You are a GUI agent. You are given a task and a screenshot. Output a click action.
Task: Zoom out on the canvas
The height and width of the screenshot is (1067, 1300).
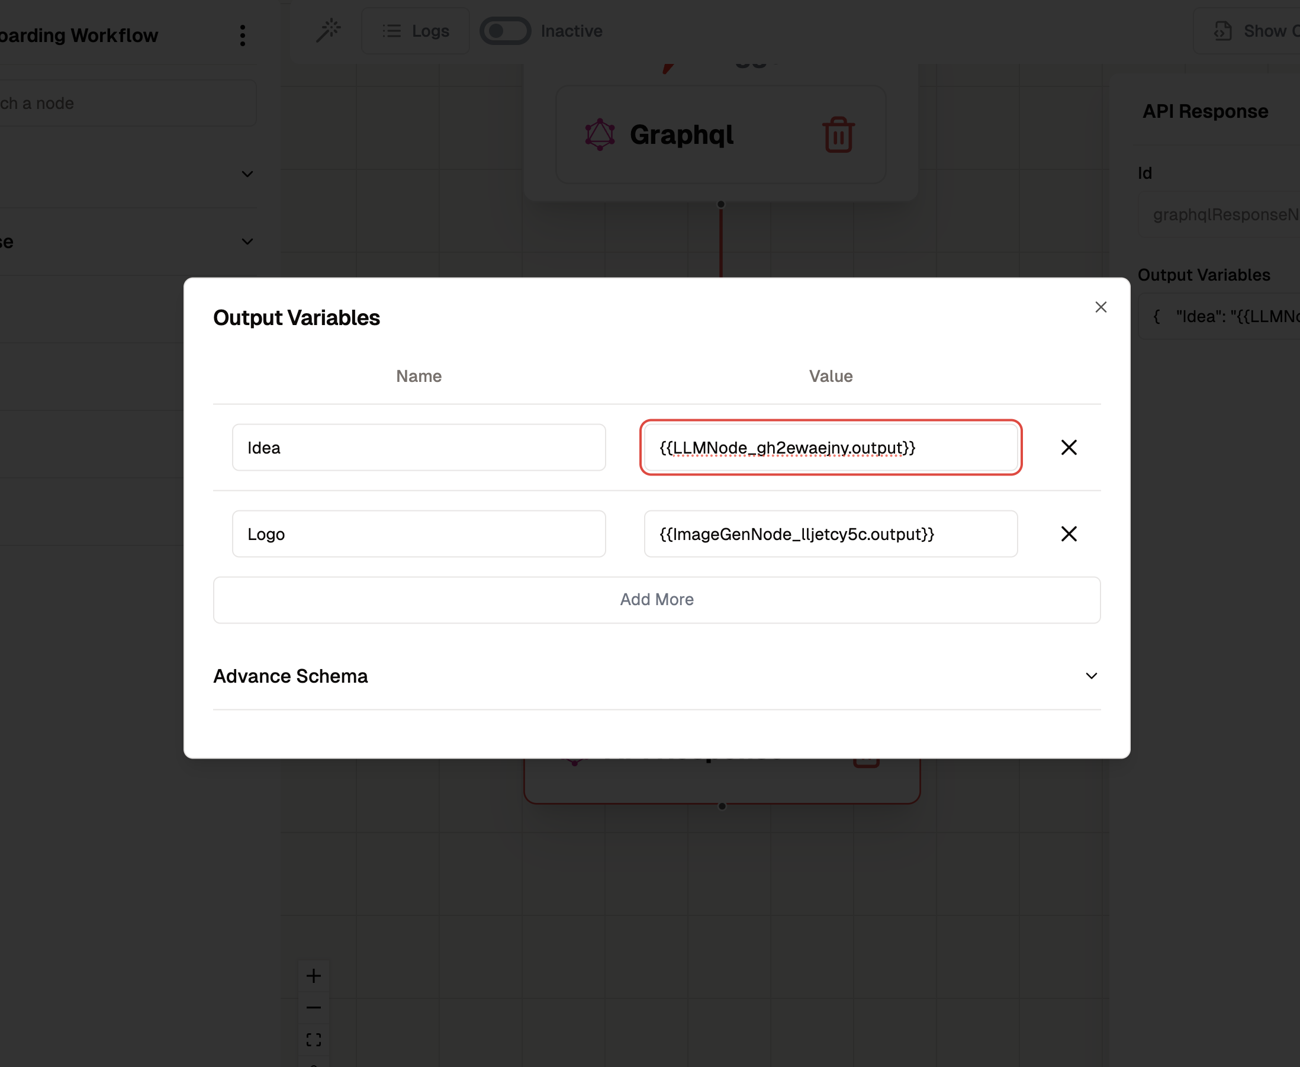[x=313, y=1007]
